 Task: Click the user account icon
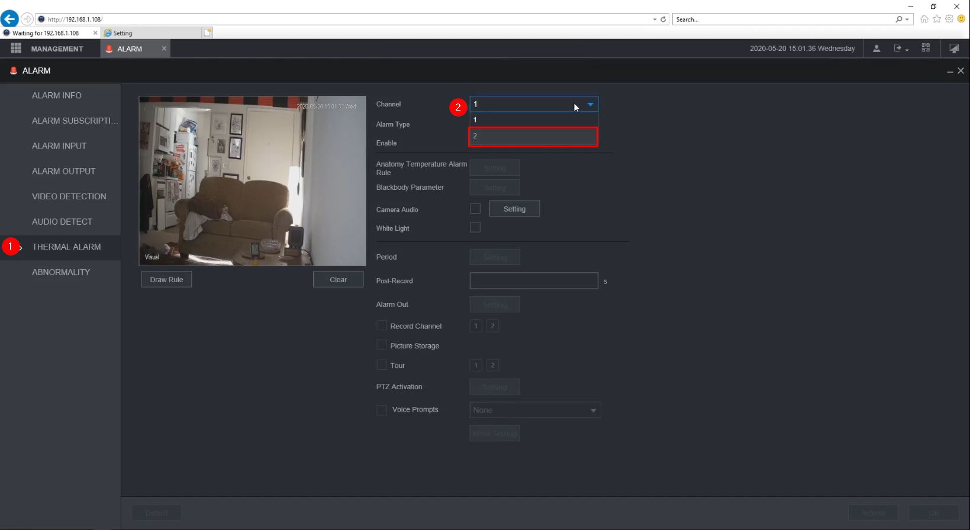pyautogui.click(x=876, y=49)
